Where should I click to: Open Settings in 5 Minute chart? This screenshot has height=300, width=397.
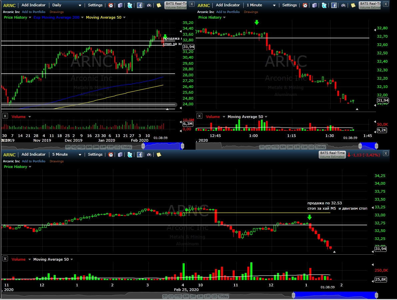coord(95,154)
